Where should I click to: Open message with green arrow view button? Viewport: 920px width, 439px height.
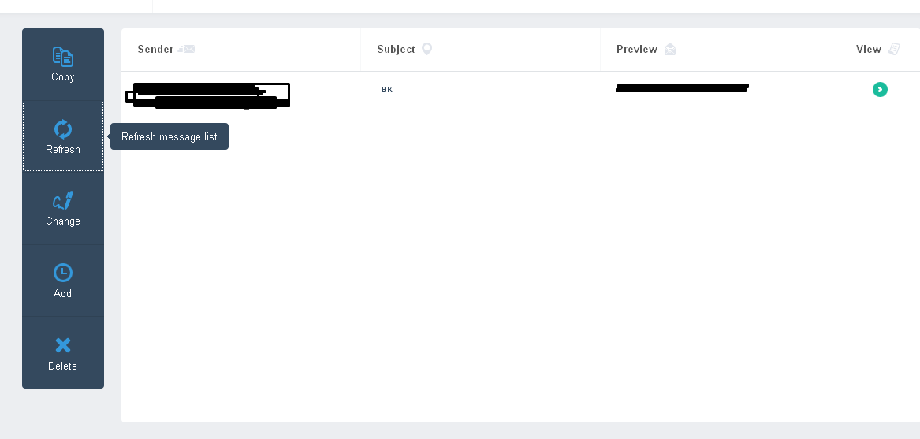(x=880, y=89)
